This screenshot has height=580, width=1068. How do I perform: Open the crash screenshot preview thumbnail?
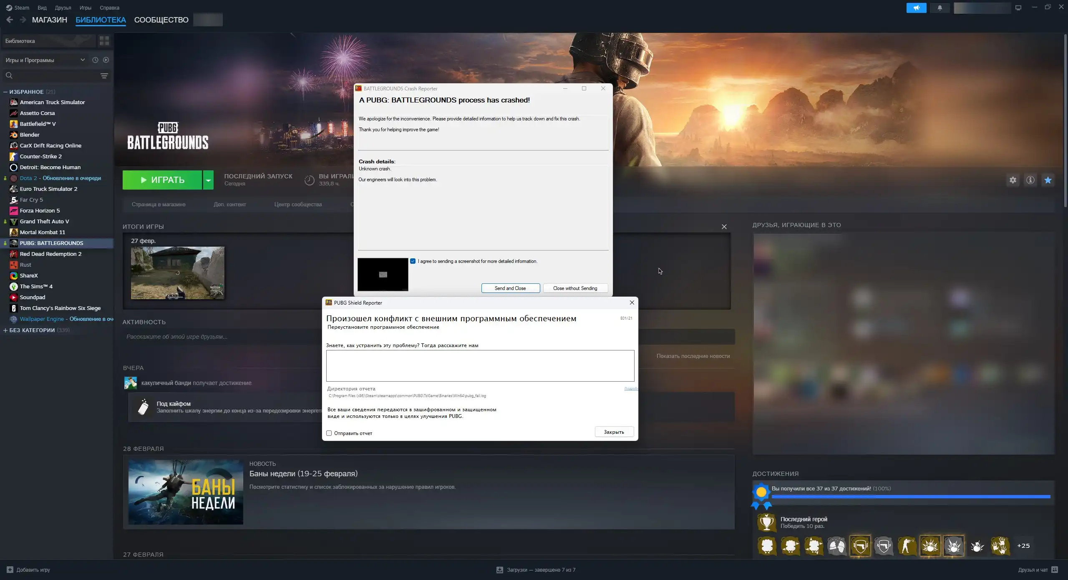(383, 275)
